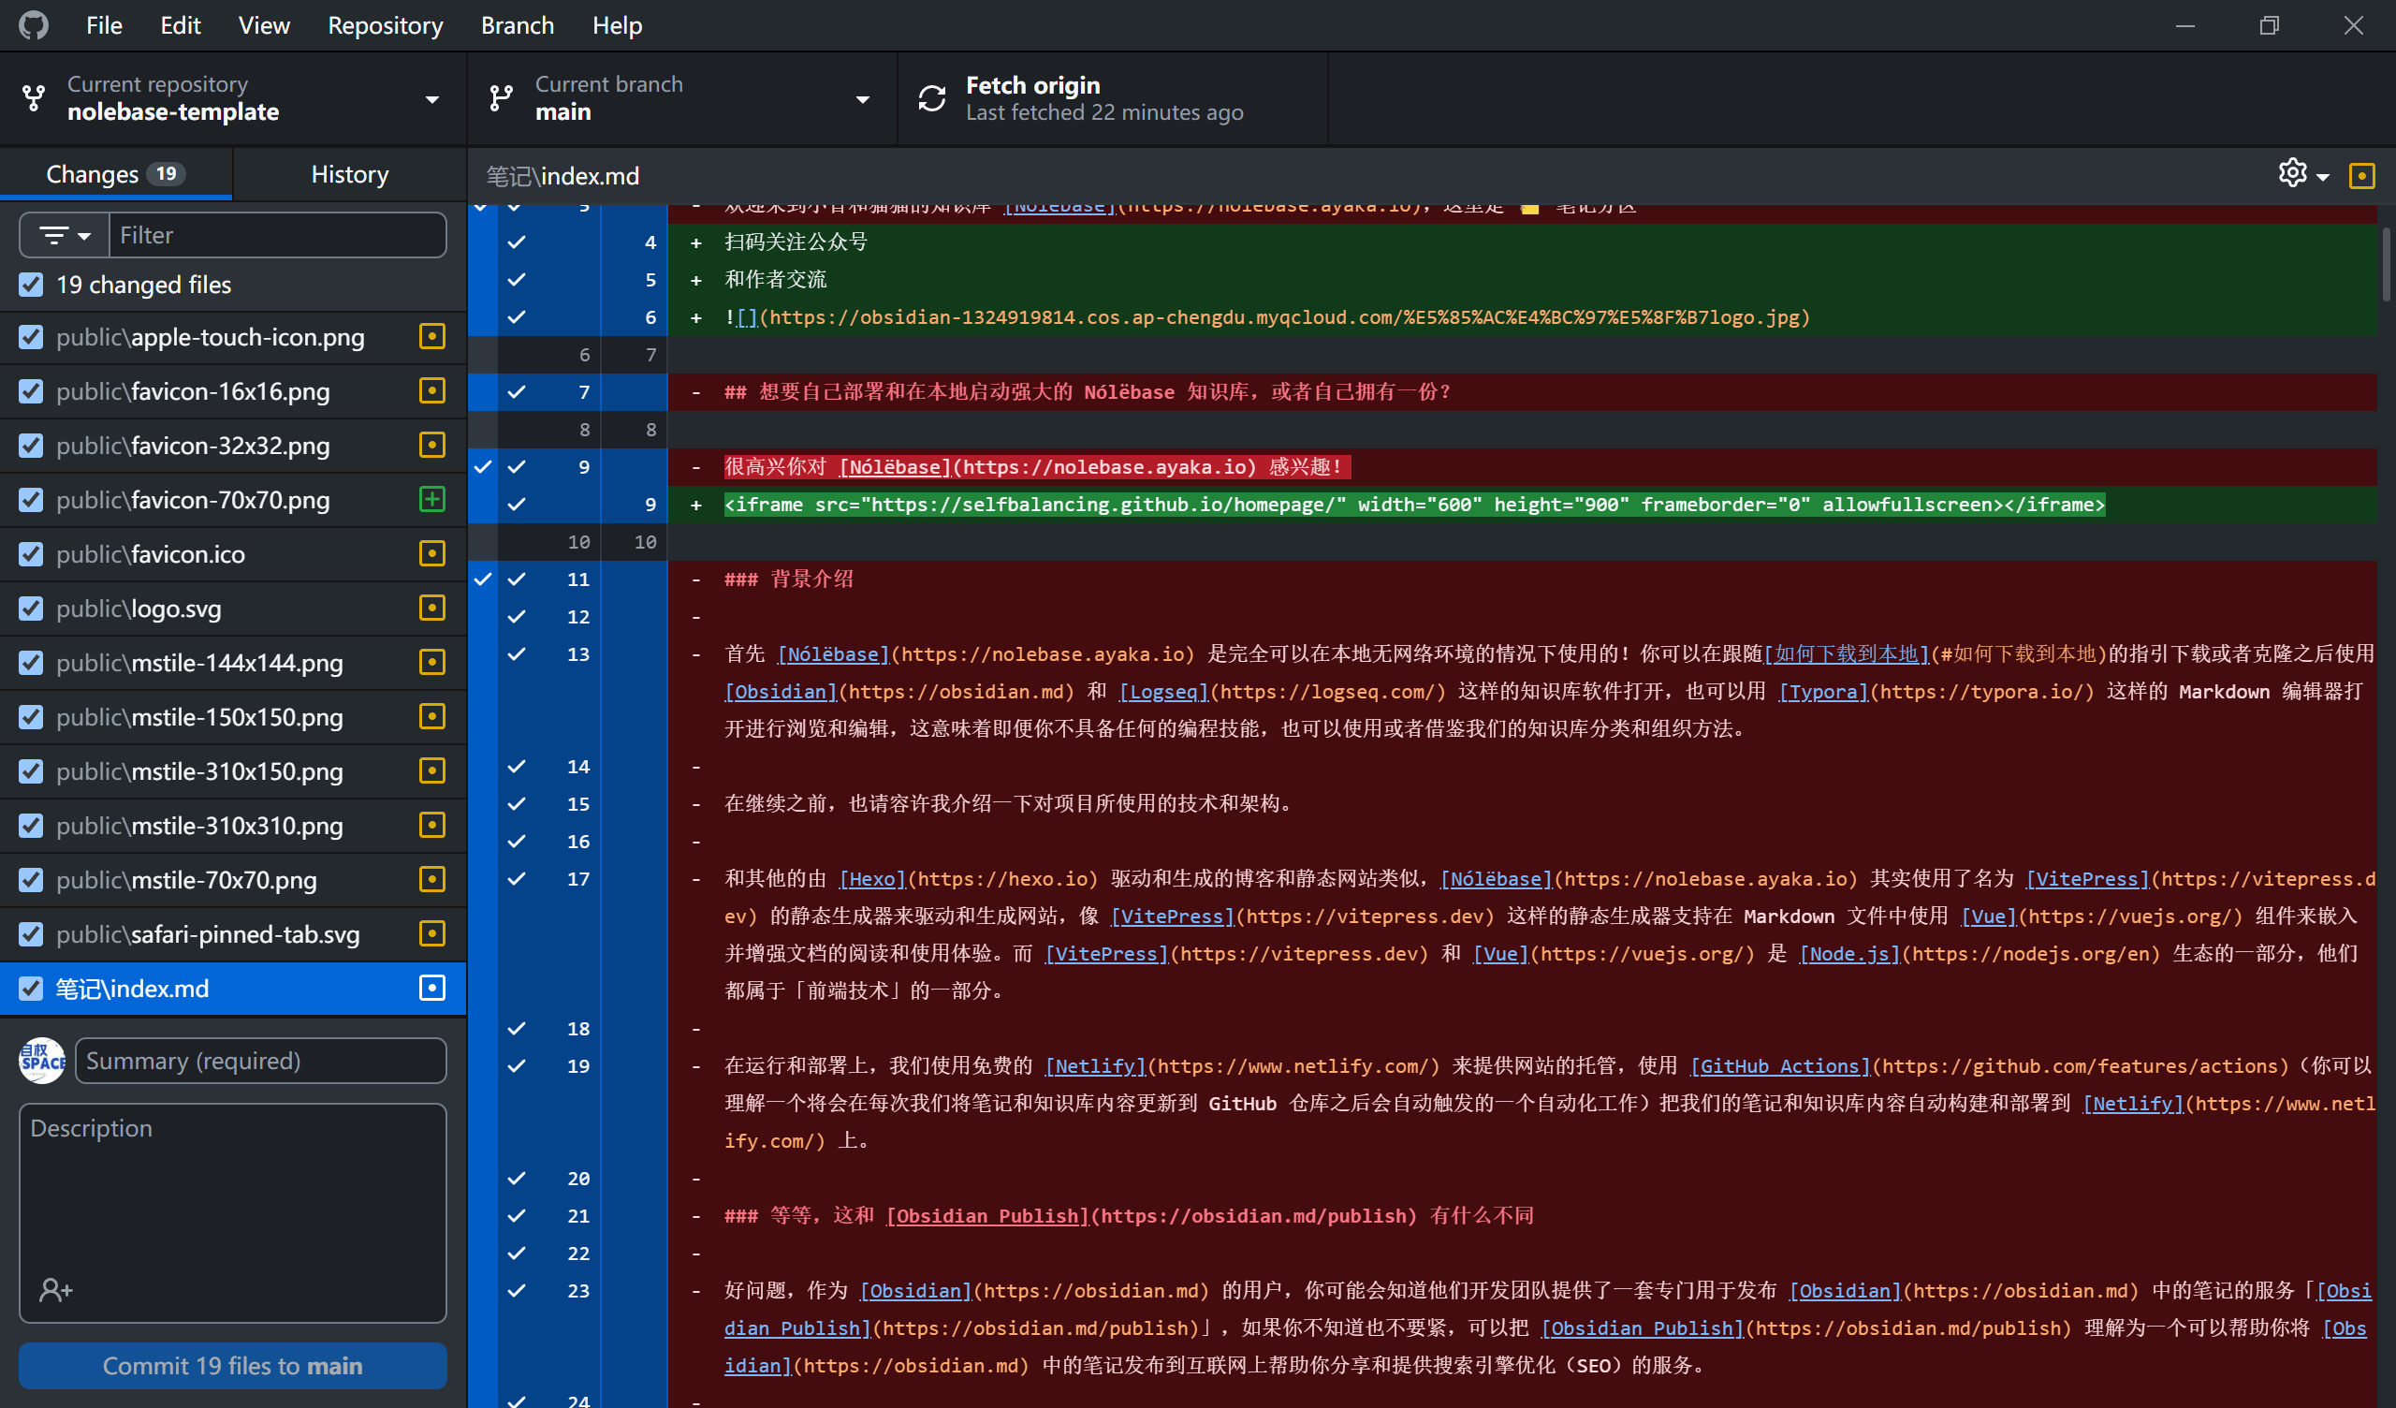The width and height of the screenshot is (2396, 1408).
Task: Open the File menu
Action: [x=104, y=25]
